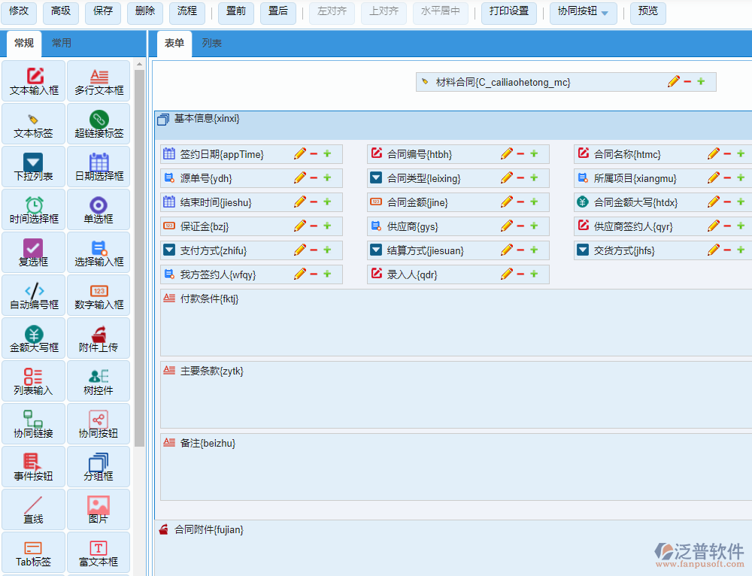
Task: Click the 保存 button
Action: pyautogui.click(x=103, y=11)
